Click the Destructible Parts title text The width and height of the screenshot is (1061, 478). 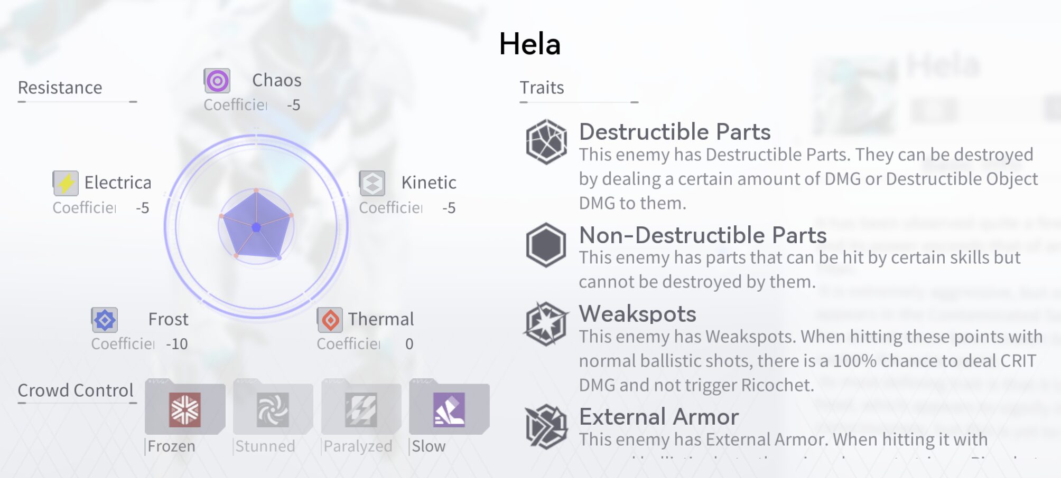pyautogui.click(x=675, y=132)
